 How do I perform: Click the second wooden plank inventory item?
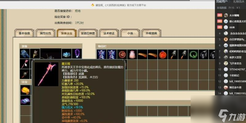[153, 54]
